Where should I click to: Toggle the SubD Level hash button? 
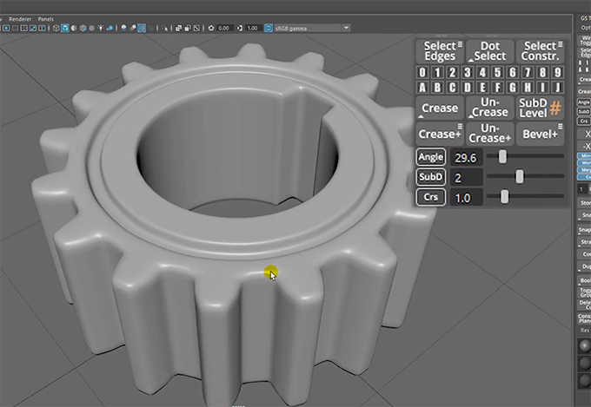[x=540, y=108]
